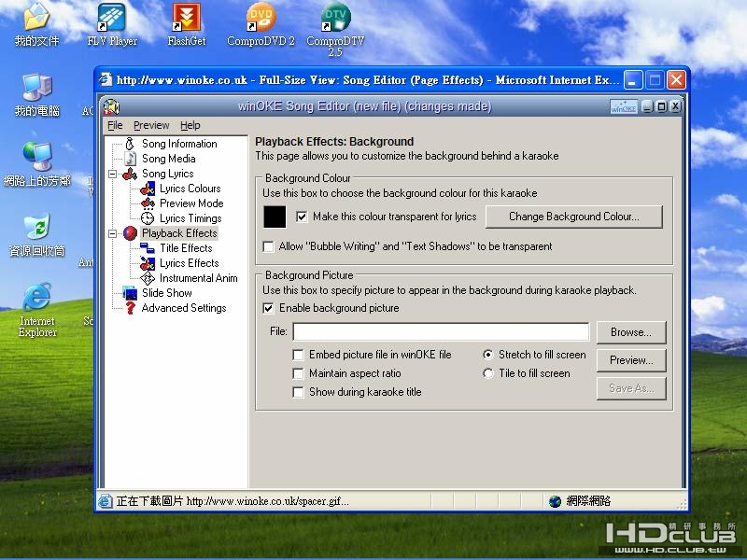Check Show during karaoke title
Screen dimensions: 747x560
coord(298,392)
